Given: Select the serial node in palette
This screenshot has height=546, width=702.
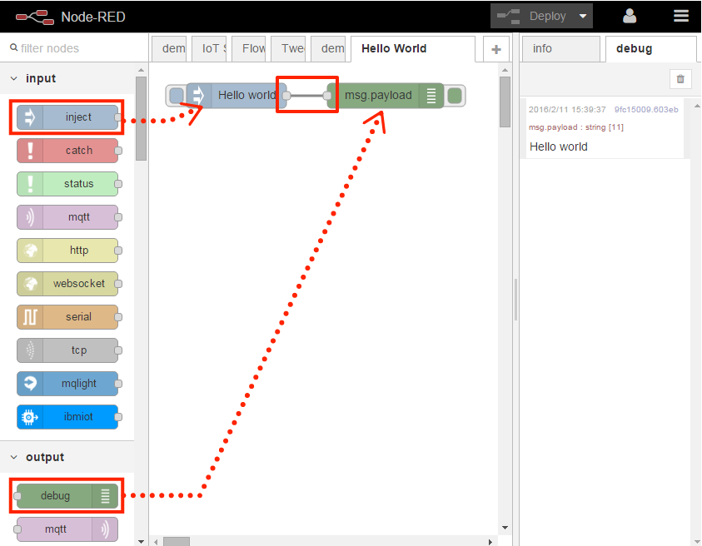Looking at the screenshot, I should [x=67, y=317].
